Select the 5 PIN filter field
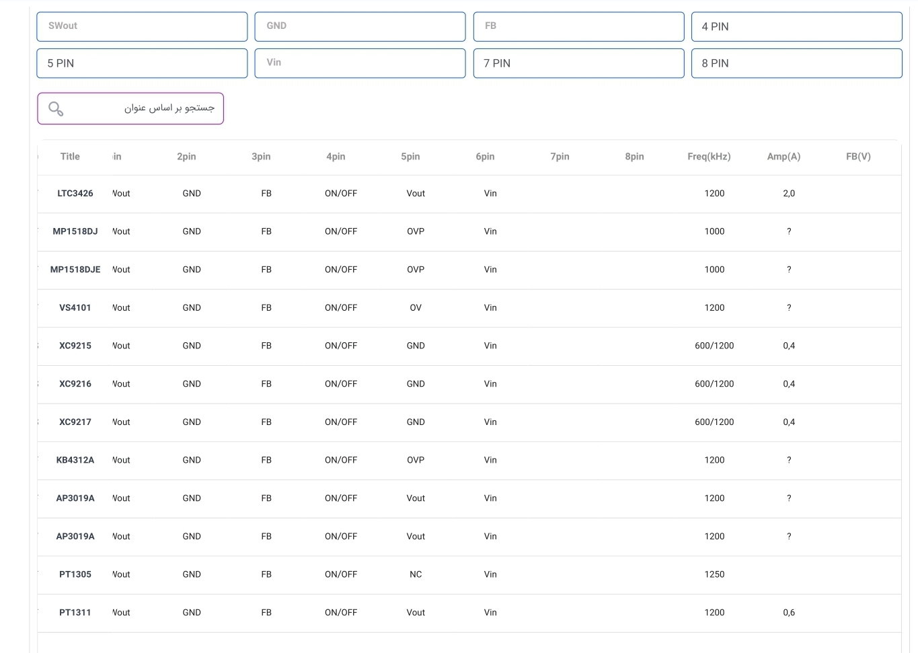918x653 pixels. pyautogui.click(x=142, y=63)
